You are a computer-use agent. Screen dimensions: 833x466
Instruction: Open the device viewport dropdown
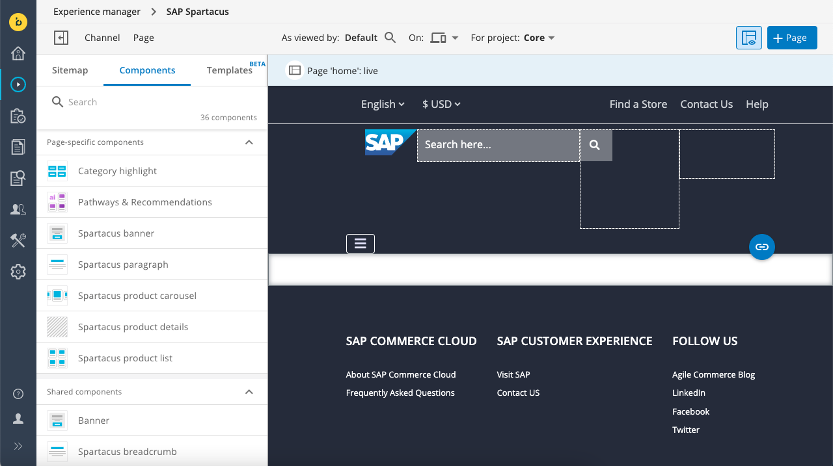[444, 38]
